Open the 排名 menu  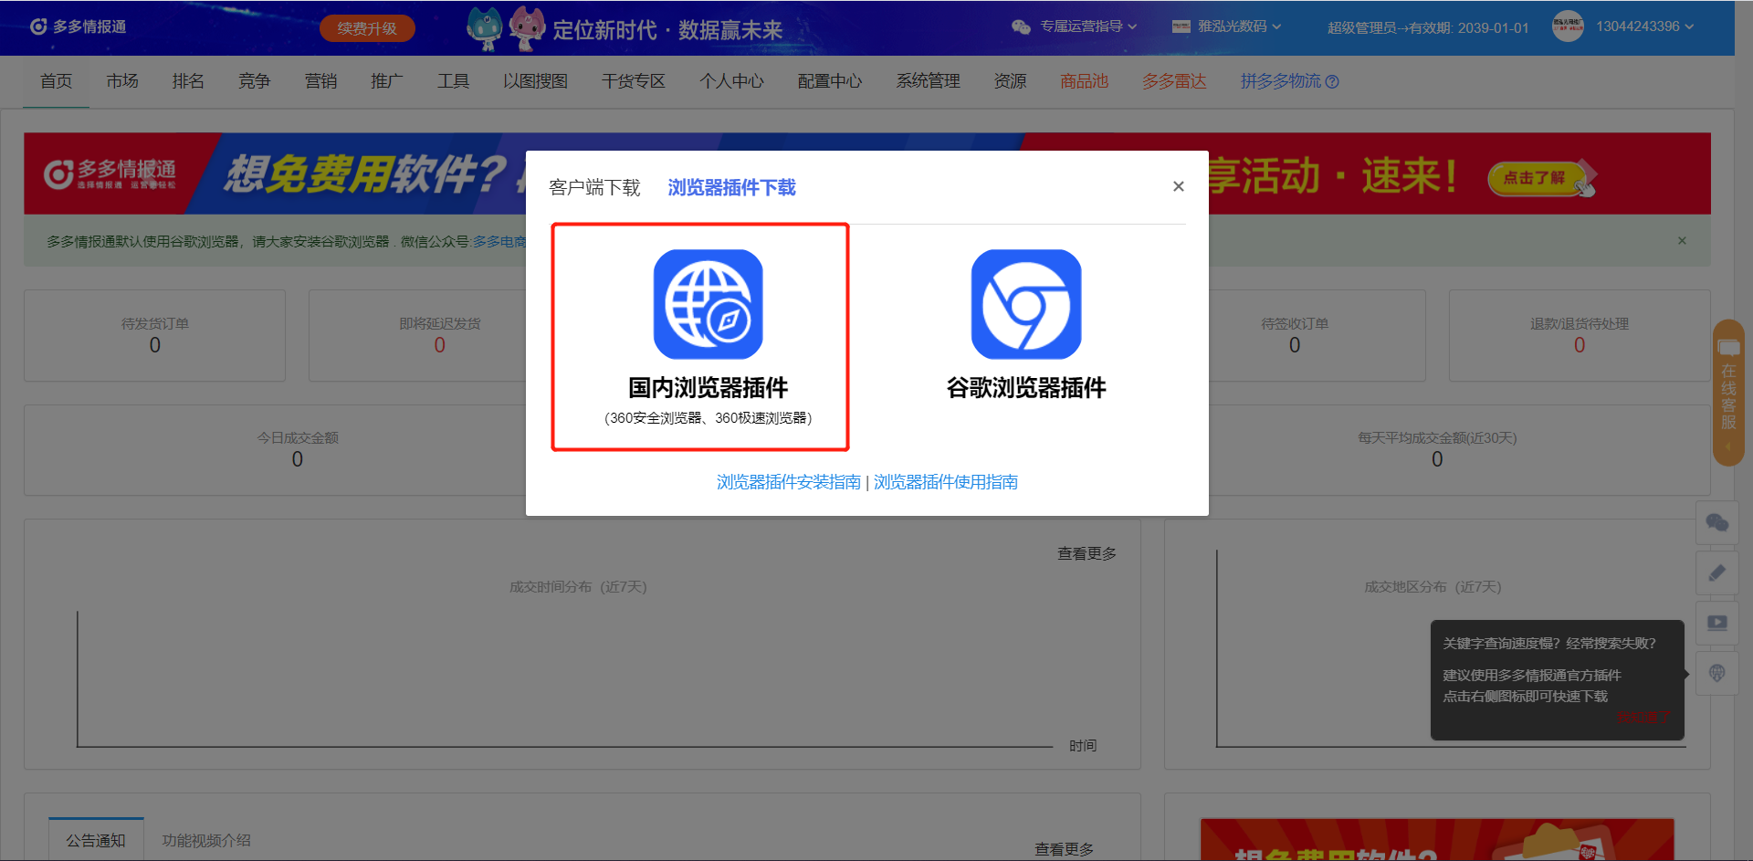(188, 81)
